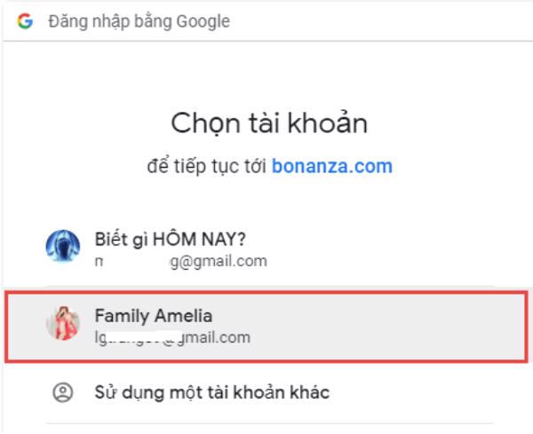Image resolution: width=533 pixels, height=434 pixels.
Task: Select "Sử dụng một tài khoản khác" option
Action: pos(211,391)
